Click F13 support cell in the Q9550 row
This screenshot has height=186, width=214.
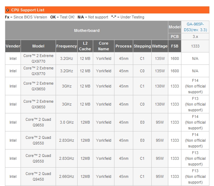pyautogui.click(x=195, y=158)
